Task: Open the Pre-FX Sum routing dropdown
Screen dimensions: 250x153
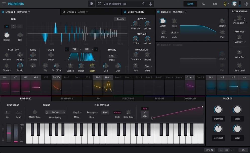Action: 240,23
